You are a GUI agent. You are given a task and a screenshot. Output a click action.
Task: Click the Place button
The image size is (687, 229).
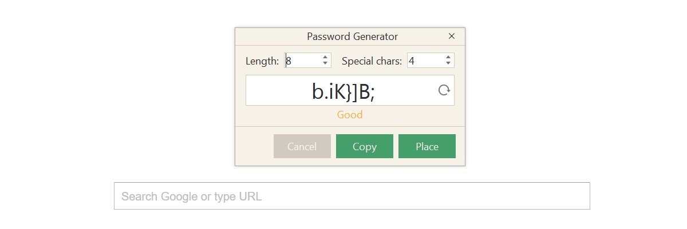[x=427, y=146]
